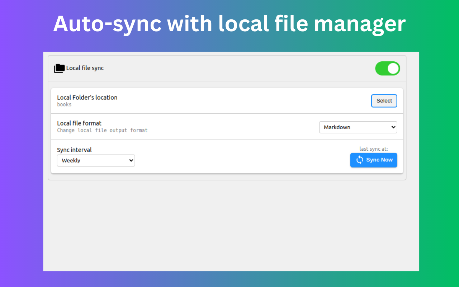
Task: Click the 'Auto-sync with local file manager' heading
Action: point(229,24)
